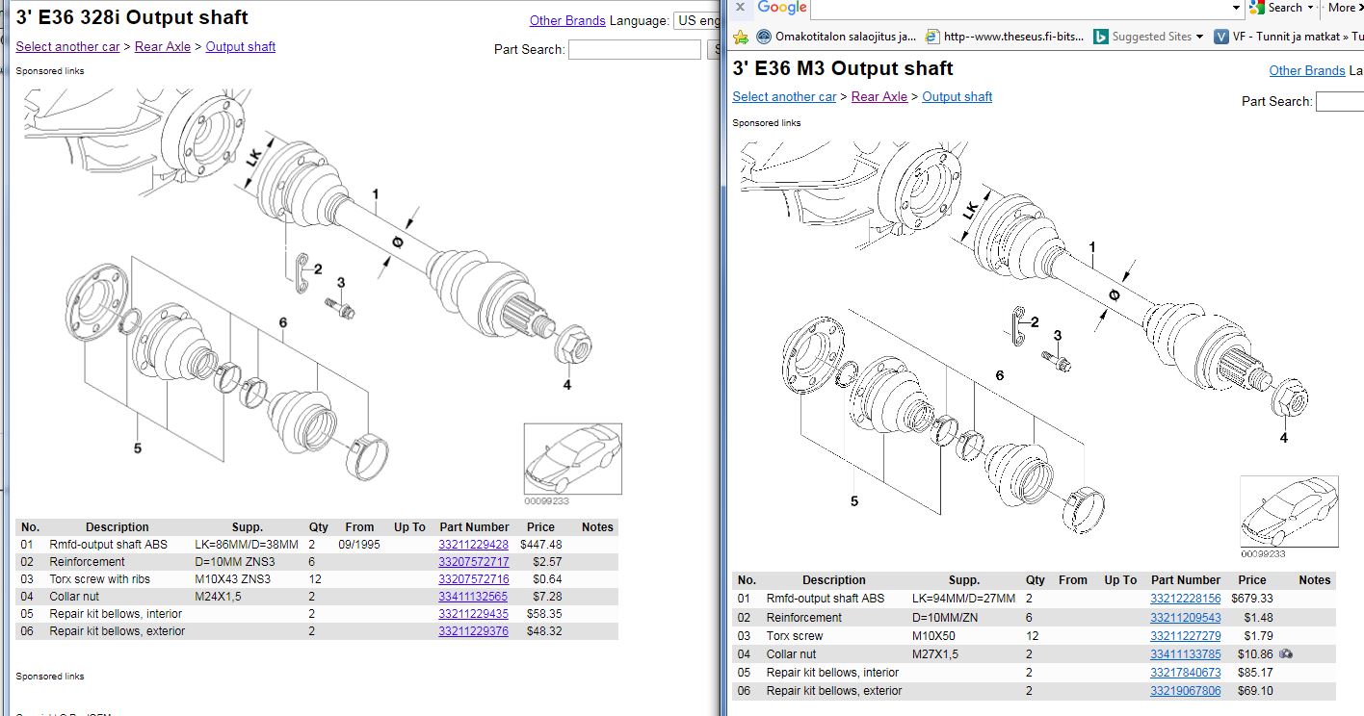Click the Google toolbar search icon
The width and height of the screenshot is (1364, 716).
pos(1256,8)
